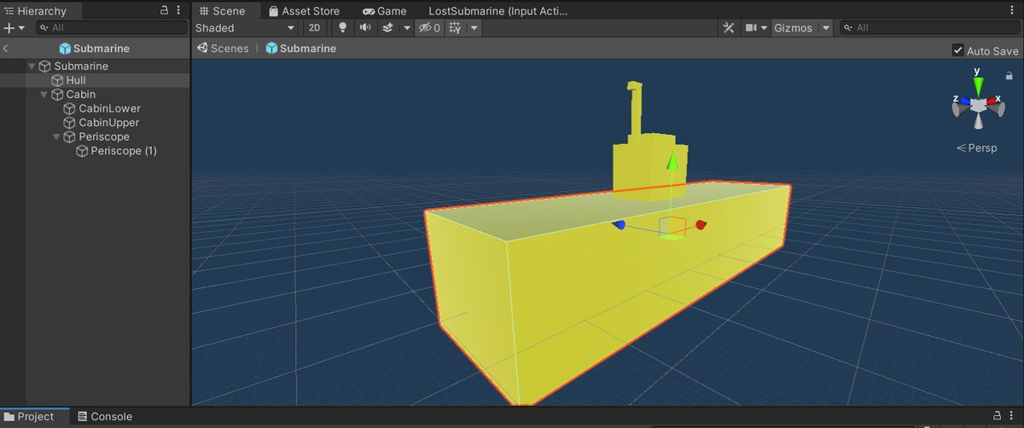Toggle the grid visibility icon
The image size is (1024, 428).
(x=455, y=28)
